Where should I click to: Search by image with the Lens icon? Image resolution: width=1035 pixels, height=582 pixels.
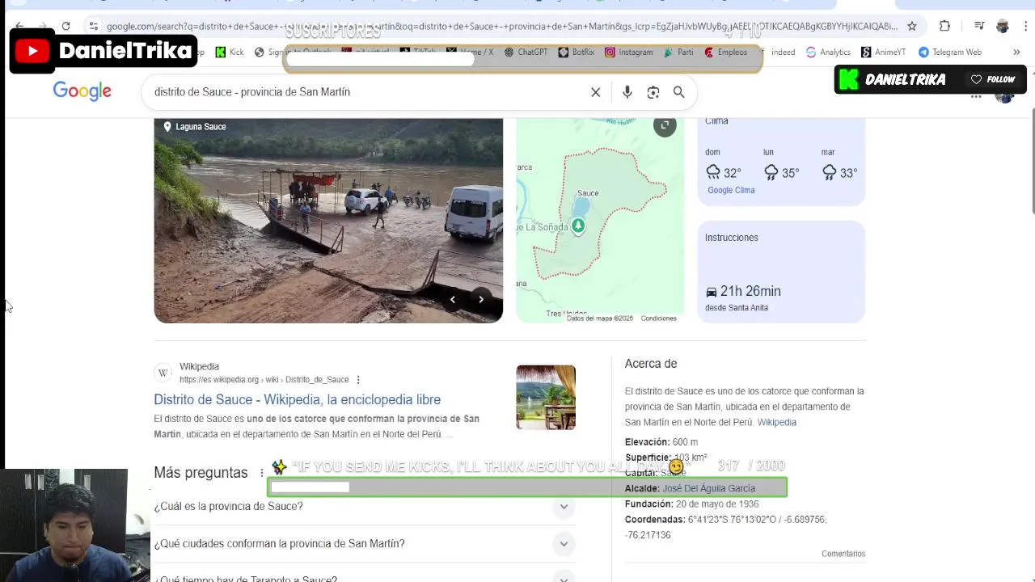click(x=653, y=92)
